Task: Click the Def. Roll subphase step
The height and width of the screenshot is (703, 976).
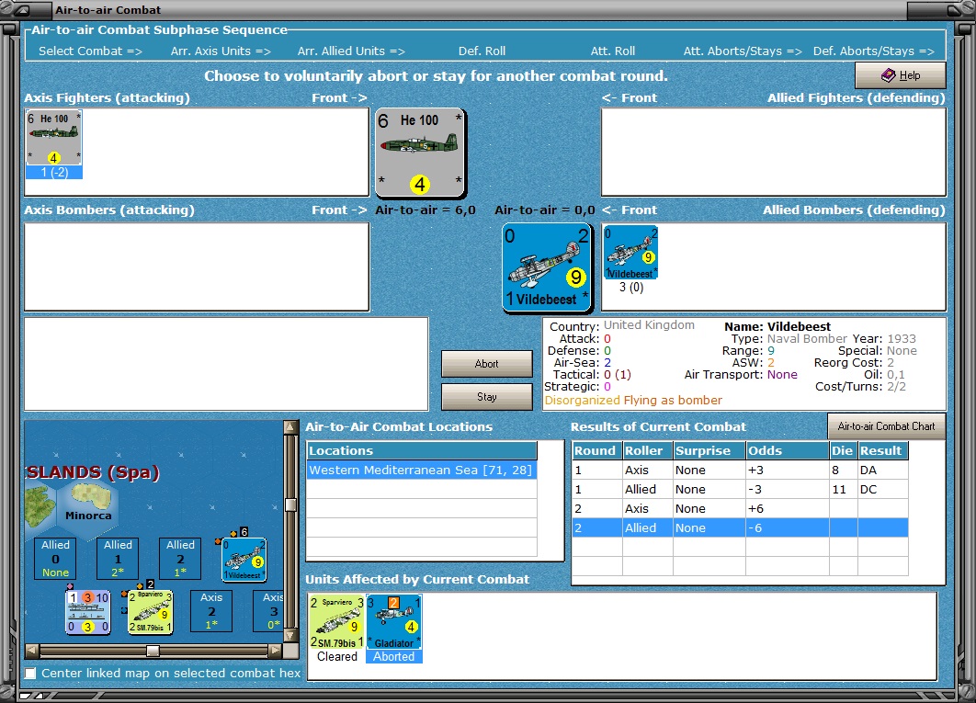Action: tap(482, 51)
